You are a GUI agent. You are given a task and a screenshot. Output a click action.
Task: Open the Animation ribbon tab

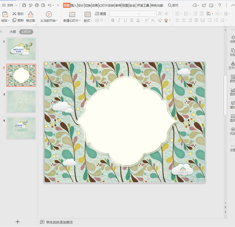click(95, 5)
